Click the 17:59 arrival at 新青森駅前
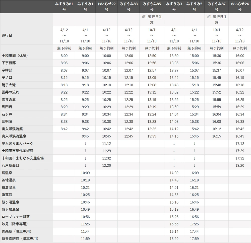 [194, 238]
